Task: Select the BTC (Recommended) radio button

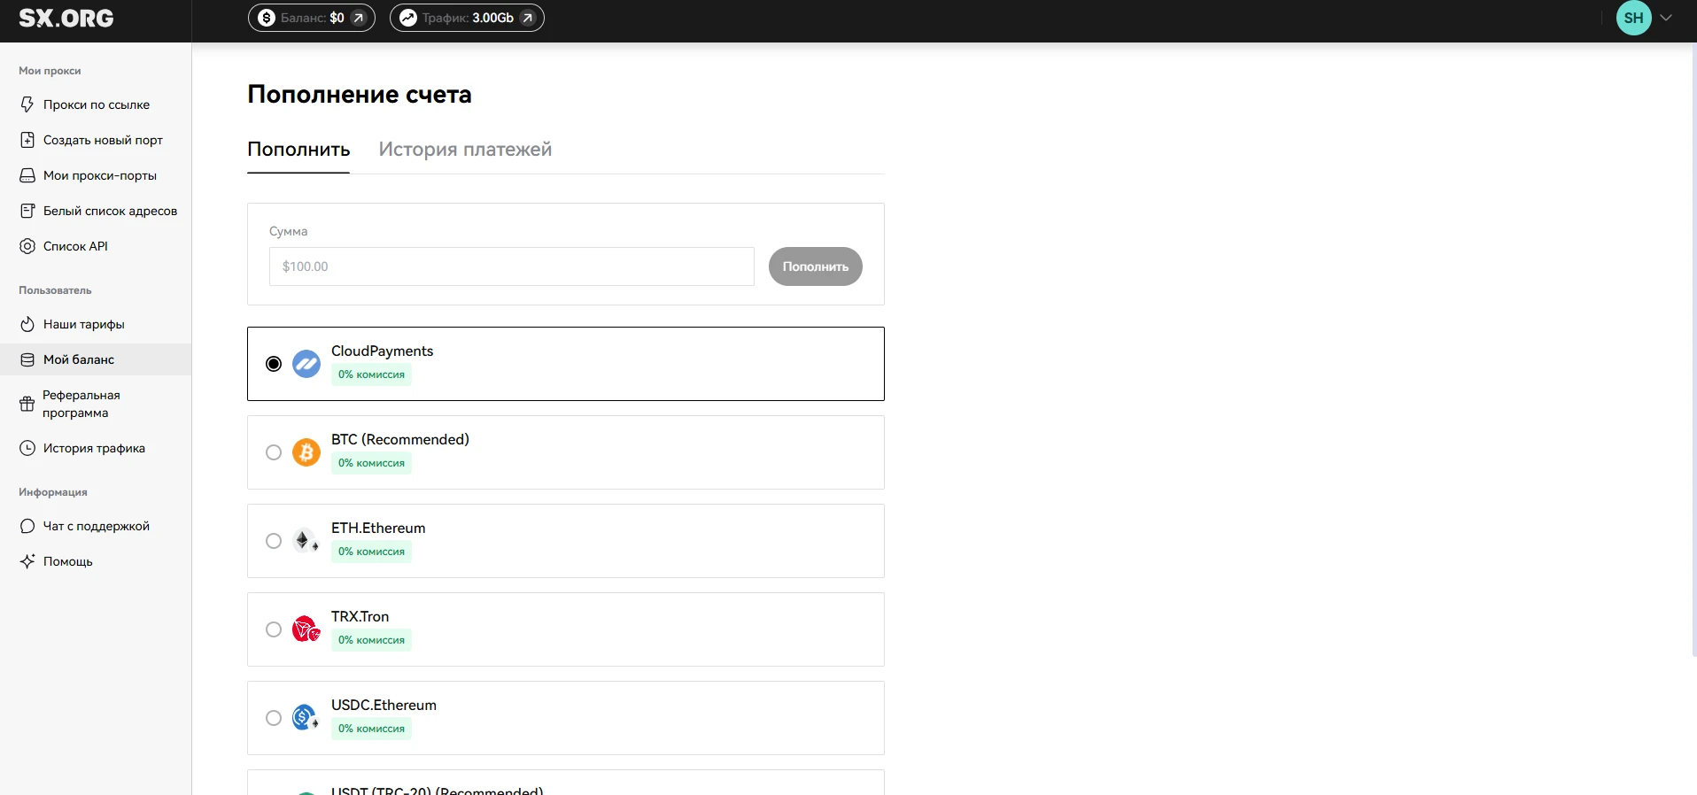Action: tap(274, 452)
